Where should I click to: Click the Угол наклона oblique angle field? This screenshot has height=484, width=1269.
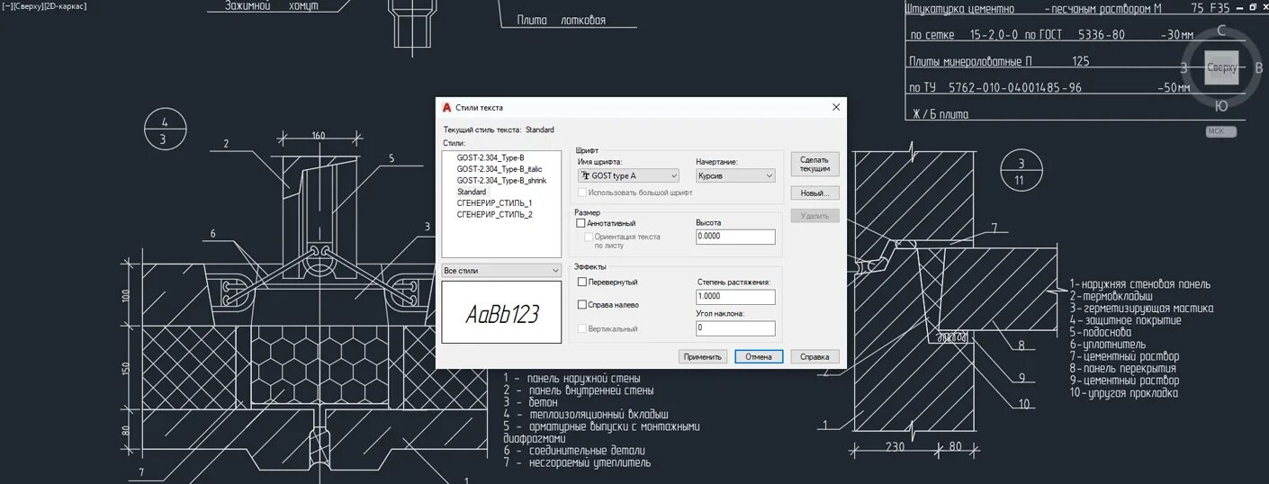point(735,328)
